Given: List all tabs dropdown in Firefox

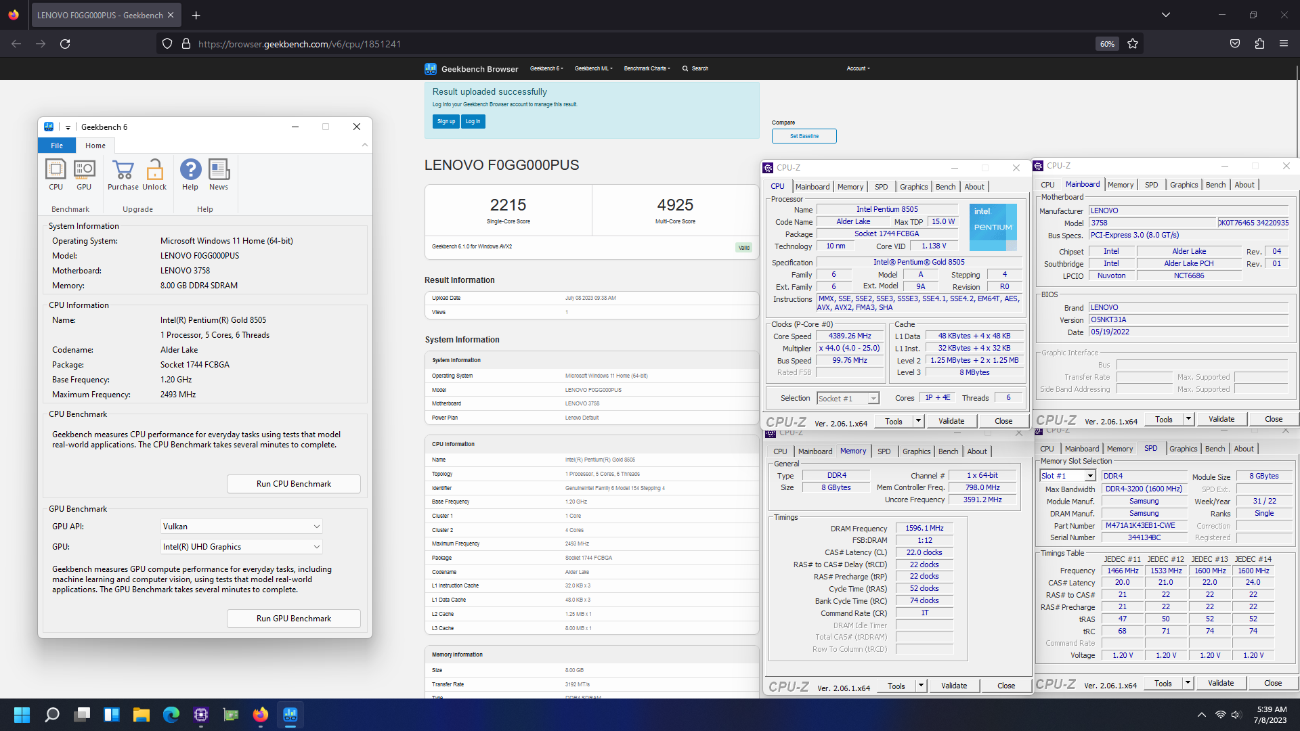Looking at the screenshot, I should click(x=1166, y=15).
